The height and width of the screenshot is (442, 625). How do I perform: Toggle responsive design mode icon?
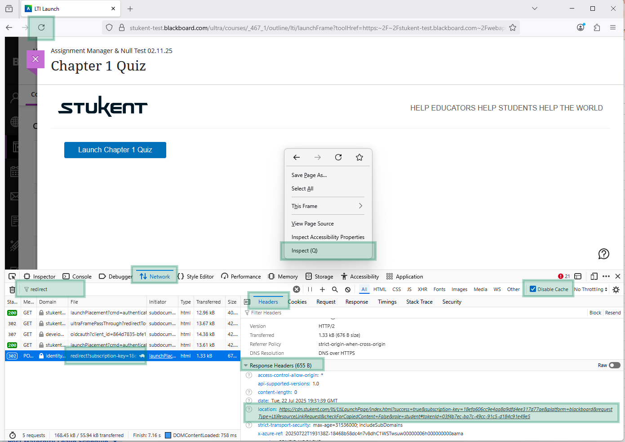pos(594,276)
